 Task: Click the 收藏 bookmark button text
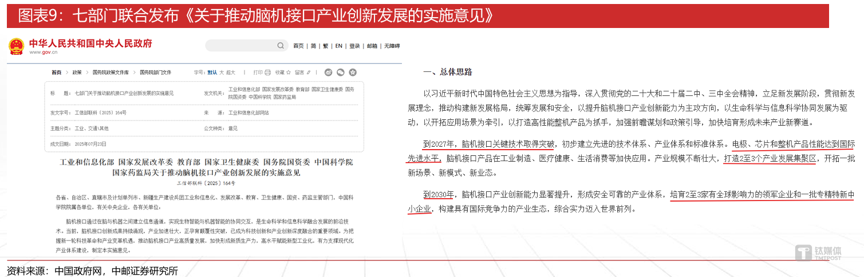tap(279, 73)
